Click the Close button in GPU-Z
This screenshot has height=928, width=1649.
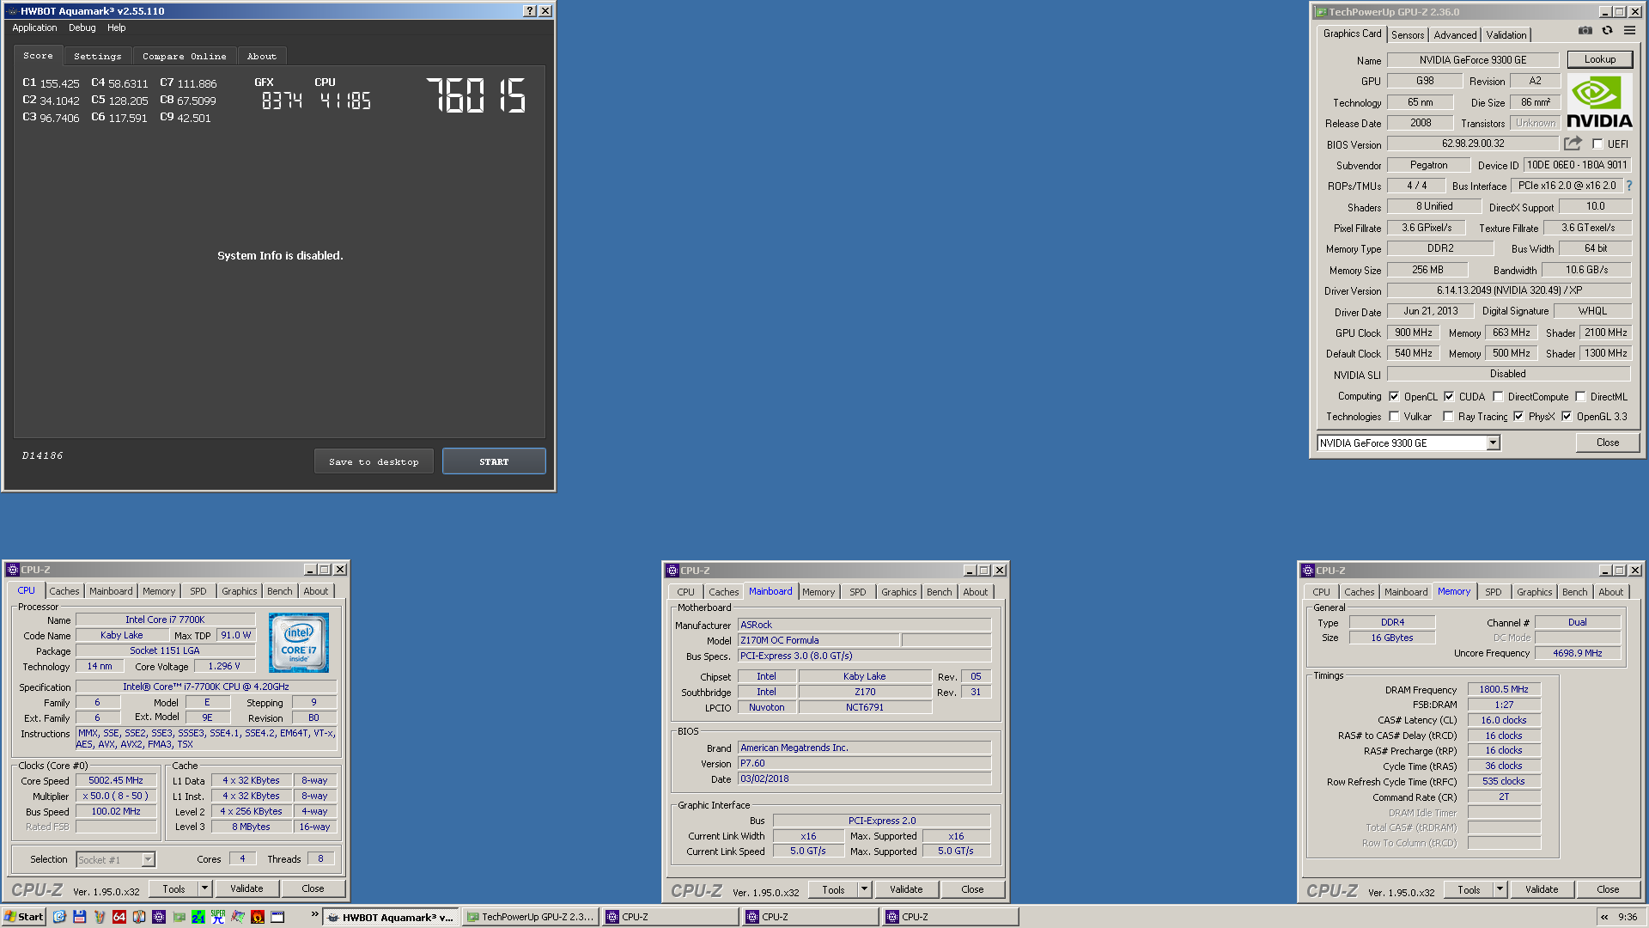coord(1608,443)
